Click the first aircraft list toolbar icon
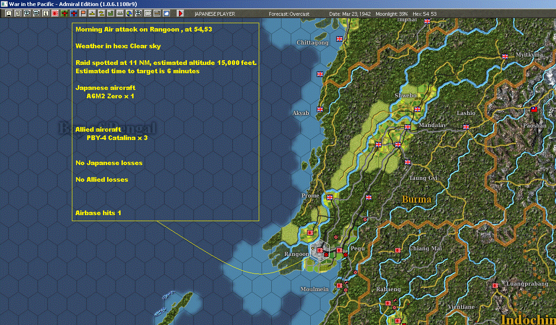Viewport: 556px width, 325px height. (x=27, y=13)
